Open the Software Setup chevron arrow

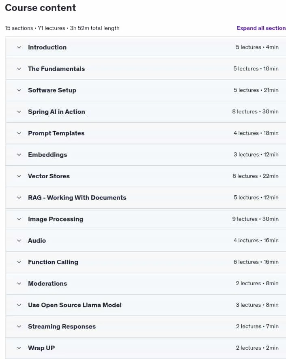coord(19,90)
